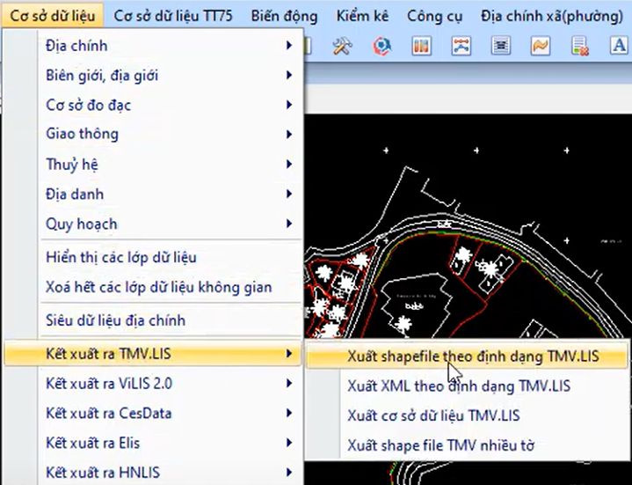Open the Kiểm kê menu
The width and height of the screenshot is (632, 485).
[362, 16]
